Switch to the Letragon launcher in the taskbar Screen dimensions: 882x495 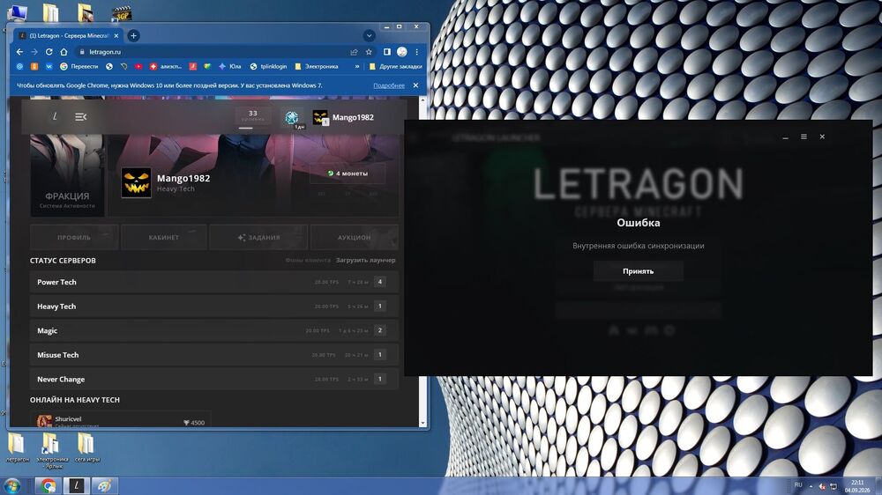[77, 485]
